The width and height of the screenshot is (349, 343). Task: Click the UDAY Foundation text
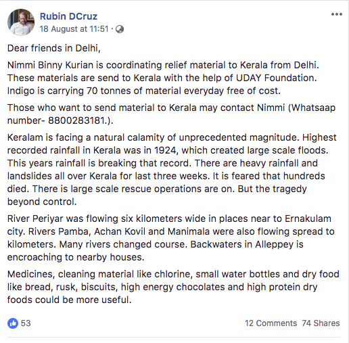(276, 78)
